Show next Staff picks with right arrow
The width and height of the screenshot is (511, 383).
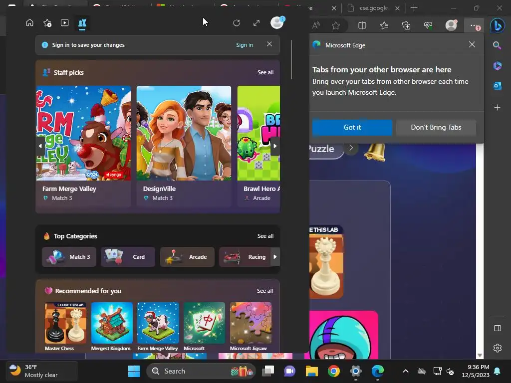coord(275,146)
